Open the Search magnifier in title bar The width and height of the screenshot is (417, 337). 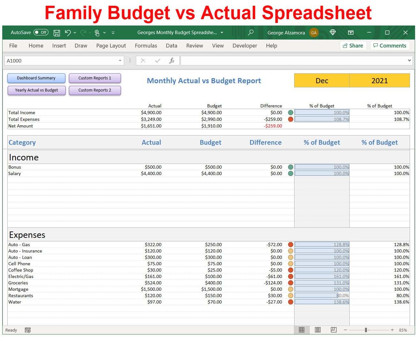(x=251, y=32)
